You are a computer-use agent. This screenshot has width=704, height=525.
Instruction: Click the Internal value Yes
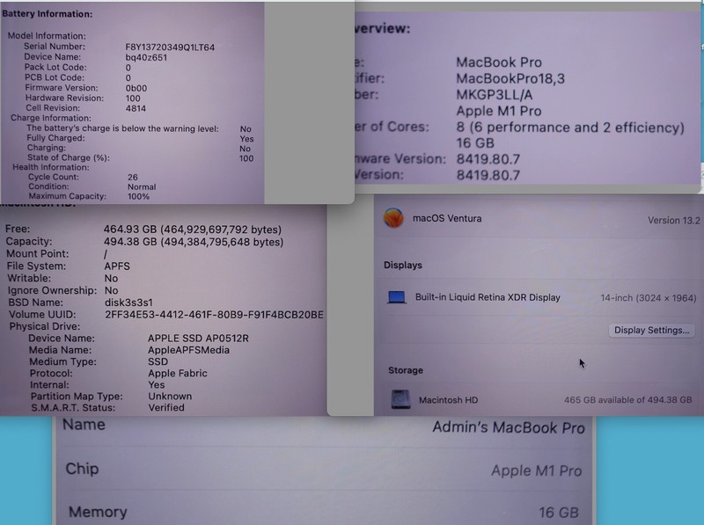tap(157, 385)
